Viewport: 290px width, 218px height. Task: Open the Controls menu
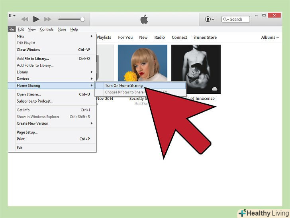[x=47, y=29]
